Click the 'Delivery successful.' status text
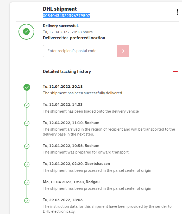This screenshot has width=182, height=214. 61,26
